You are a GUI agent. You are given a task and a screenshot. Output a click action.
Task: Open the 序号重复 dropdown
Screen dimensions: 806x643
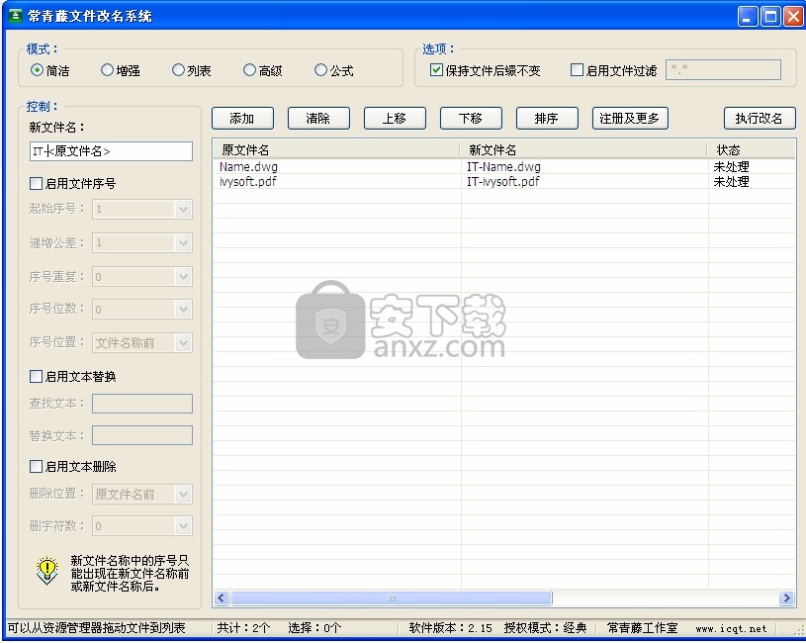tap(184, 277)
